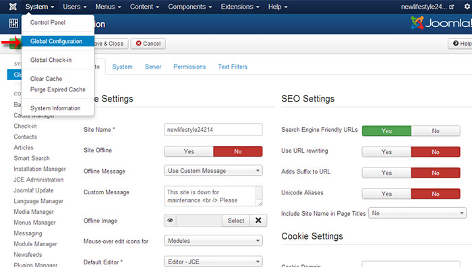Set Unicode Aliases to Yes

[386, 194]
